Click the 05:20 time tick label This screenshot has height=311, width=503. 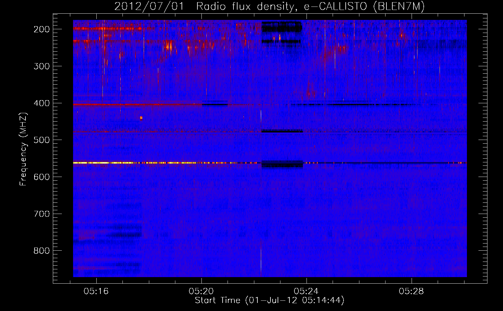coord(201,291)
